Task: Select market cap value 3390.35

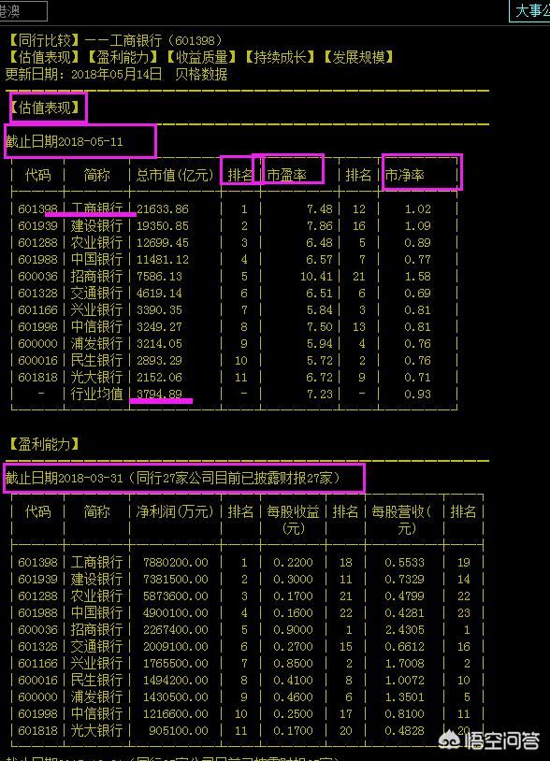Action: tap(159, 310)
